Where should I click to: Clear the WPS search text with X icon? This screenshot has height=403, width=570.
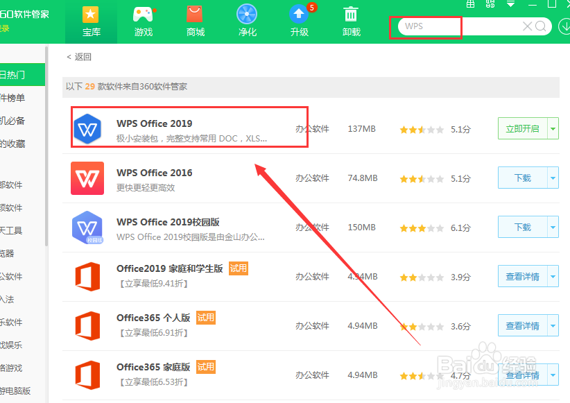click(527, 26)
